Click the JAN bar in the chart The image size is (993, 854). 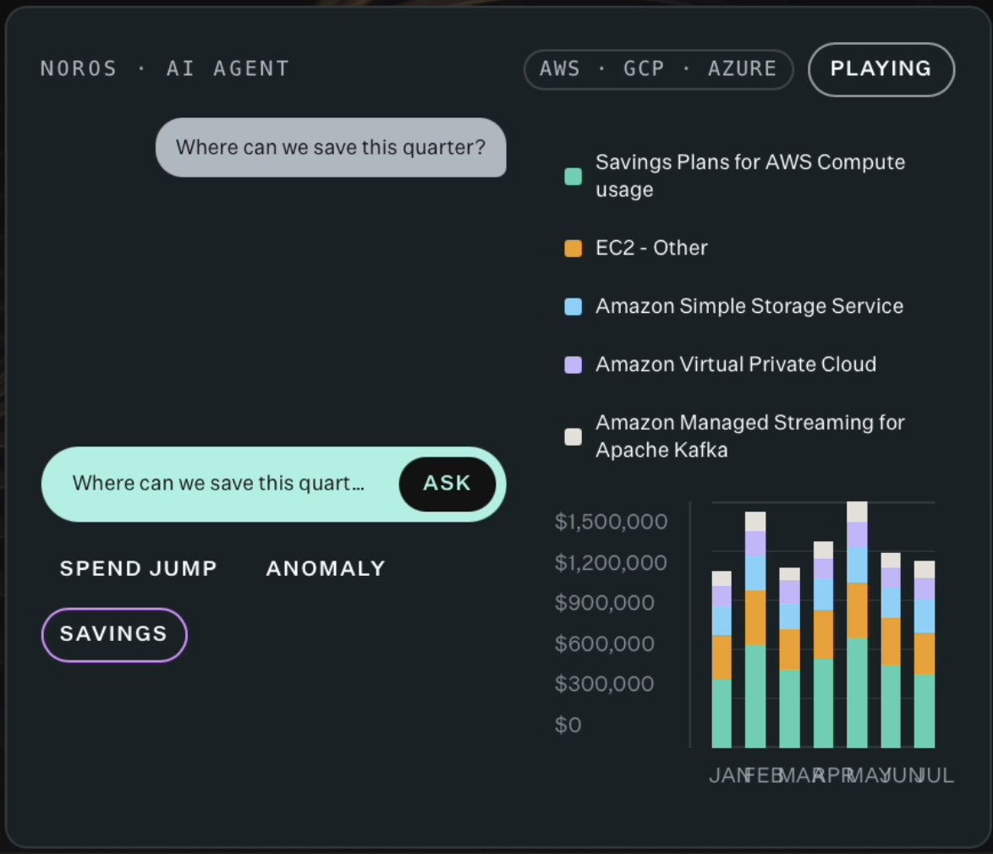coord(721,660)
